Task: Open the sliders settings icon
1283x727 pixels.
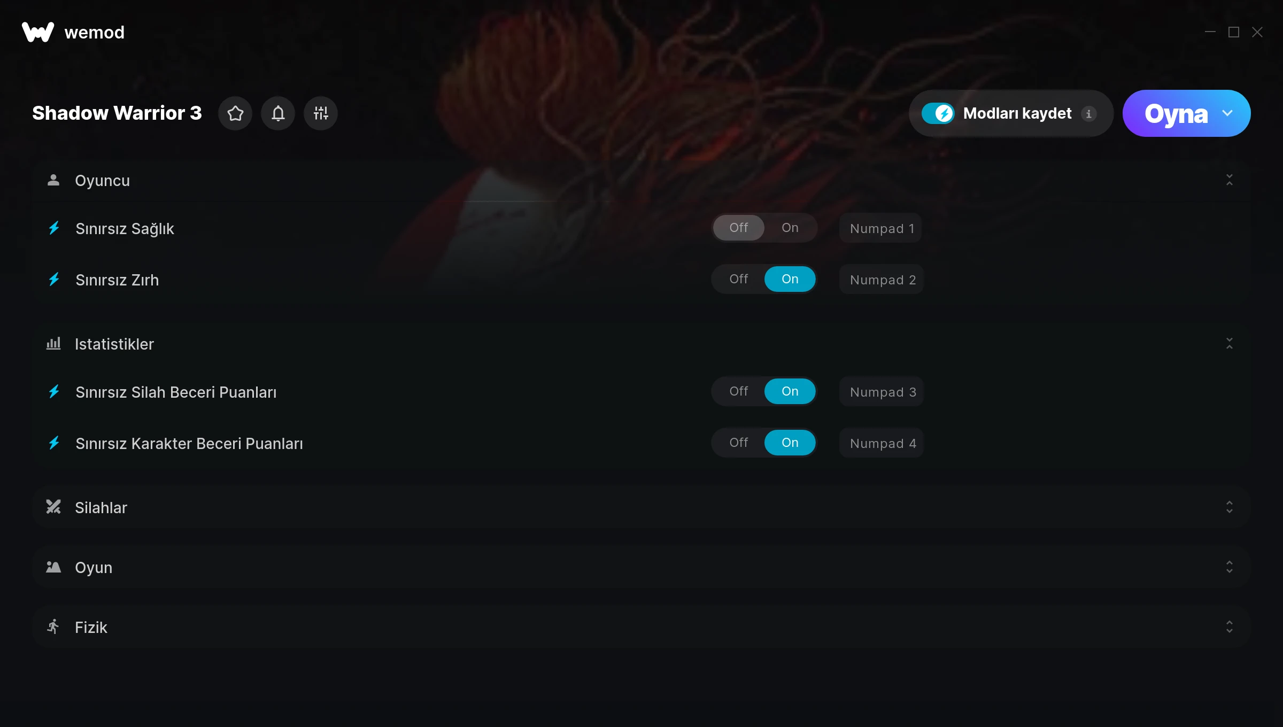Action: (321, 113)
